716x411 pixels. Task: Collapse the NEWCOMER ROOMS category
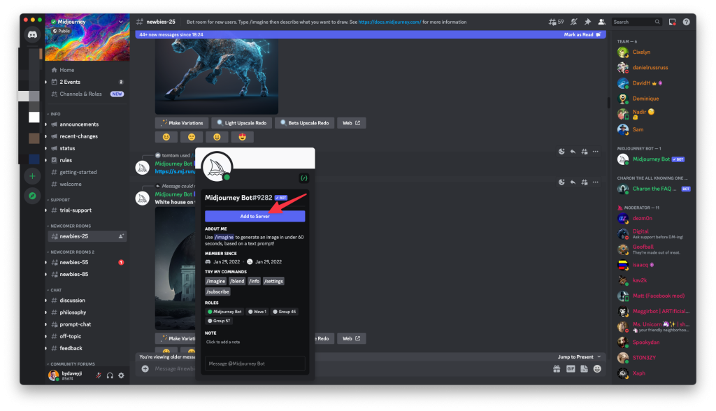click(69, 226)
